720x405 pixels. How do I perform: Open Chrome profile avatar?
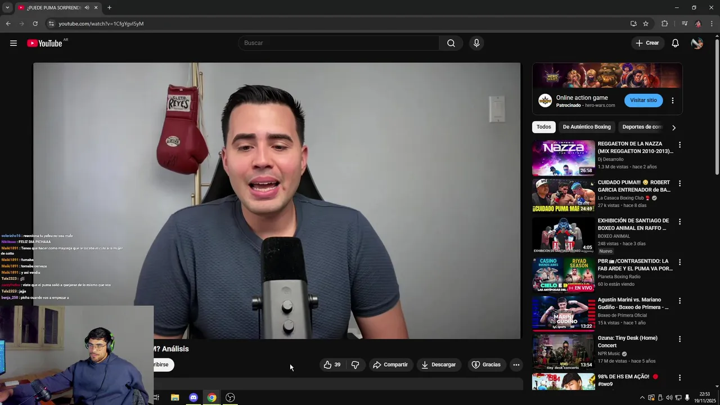(x=698, y=24)
